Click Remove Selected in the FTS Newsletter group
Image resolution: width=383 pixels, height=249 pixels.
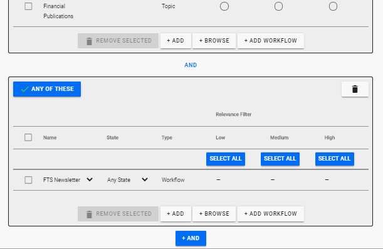[118, 214]
